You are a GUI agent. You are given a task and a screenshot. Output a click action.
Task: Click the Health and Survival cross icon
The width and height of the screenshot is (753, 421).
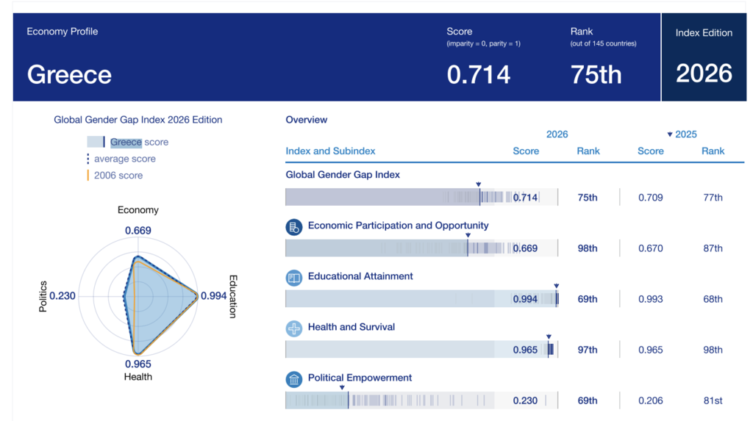tap(294, 329)
